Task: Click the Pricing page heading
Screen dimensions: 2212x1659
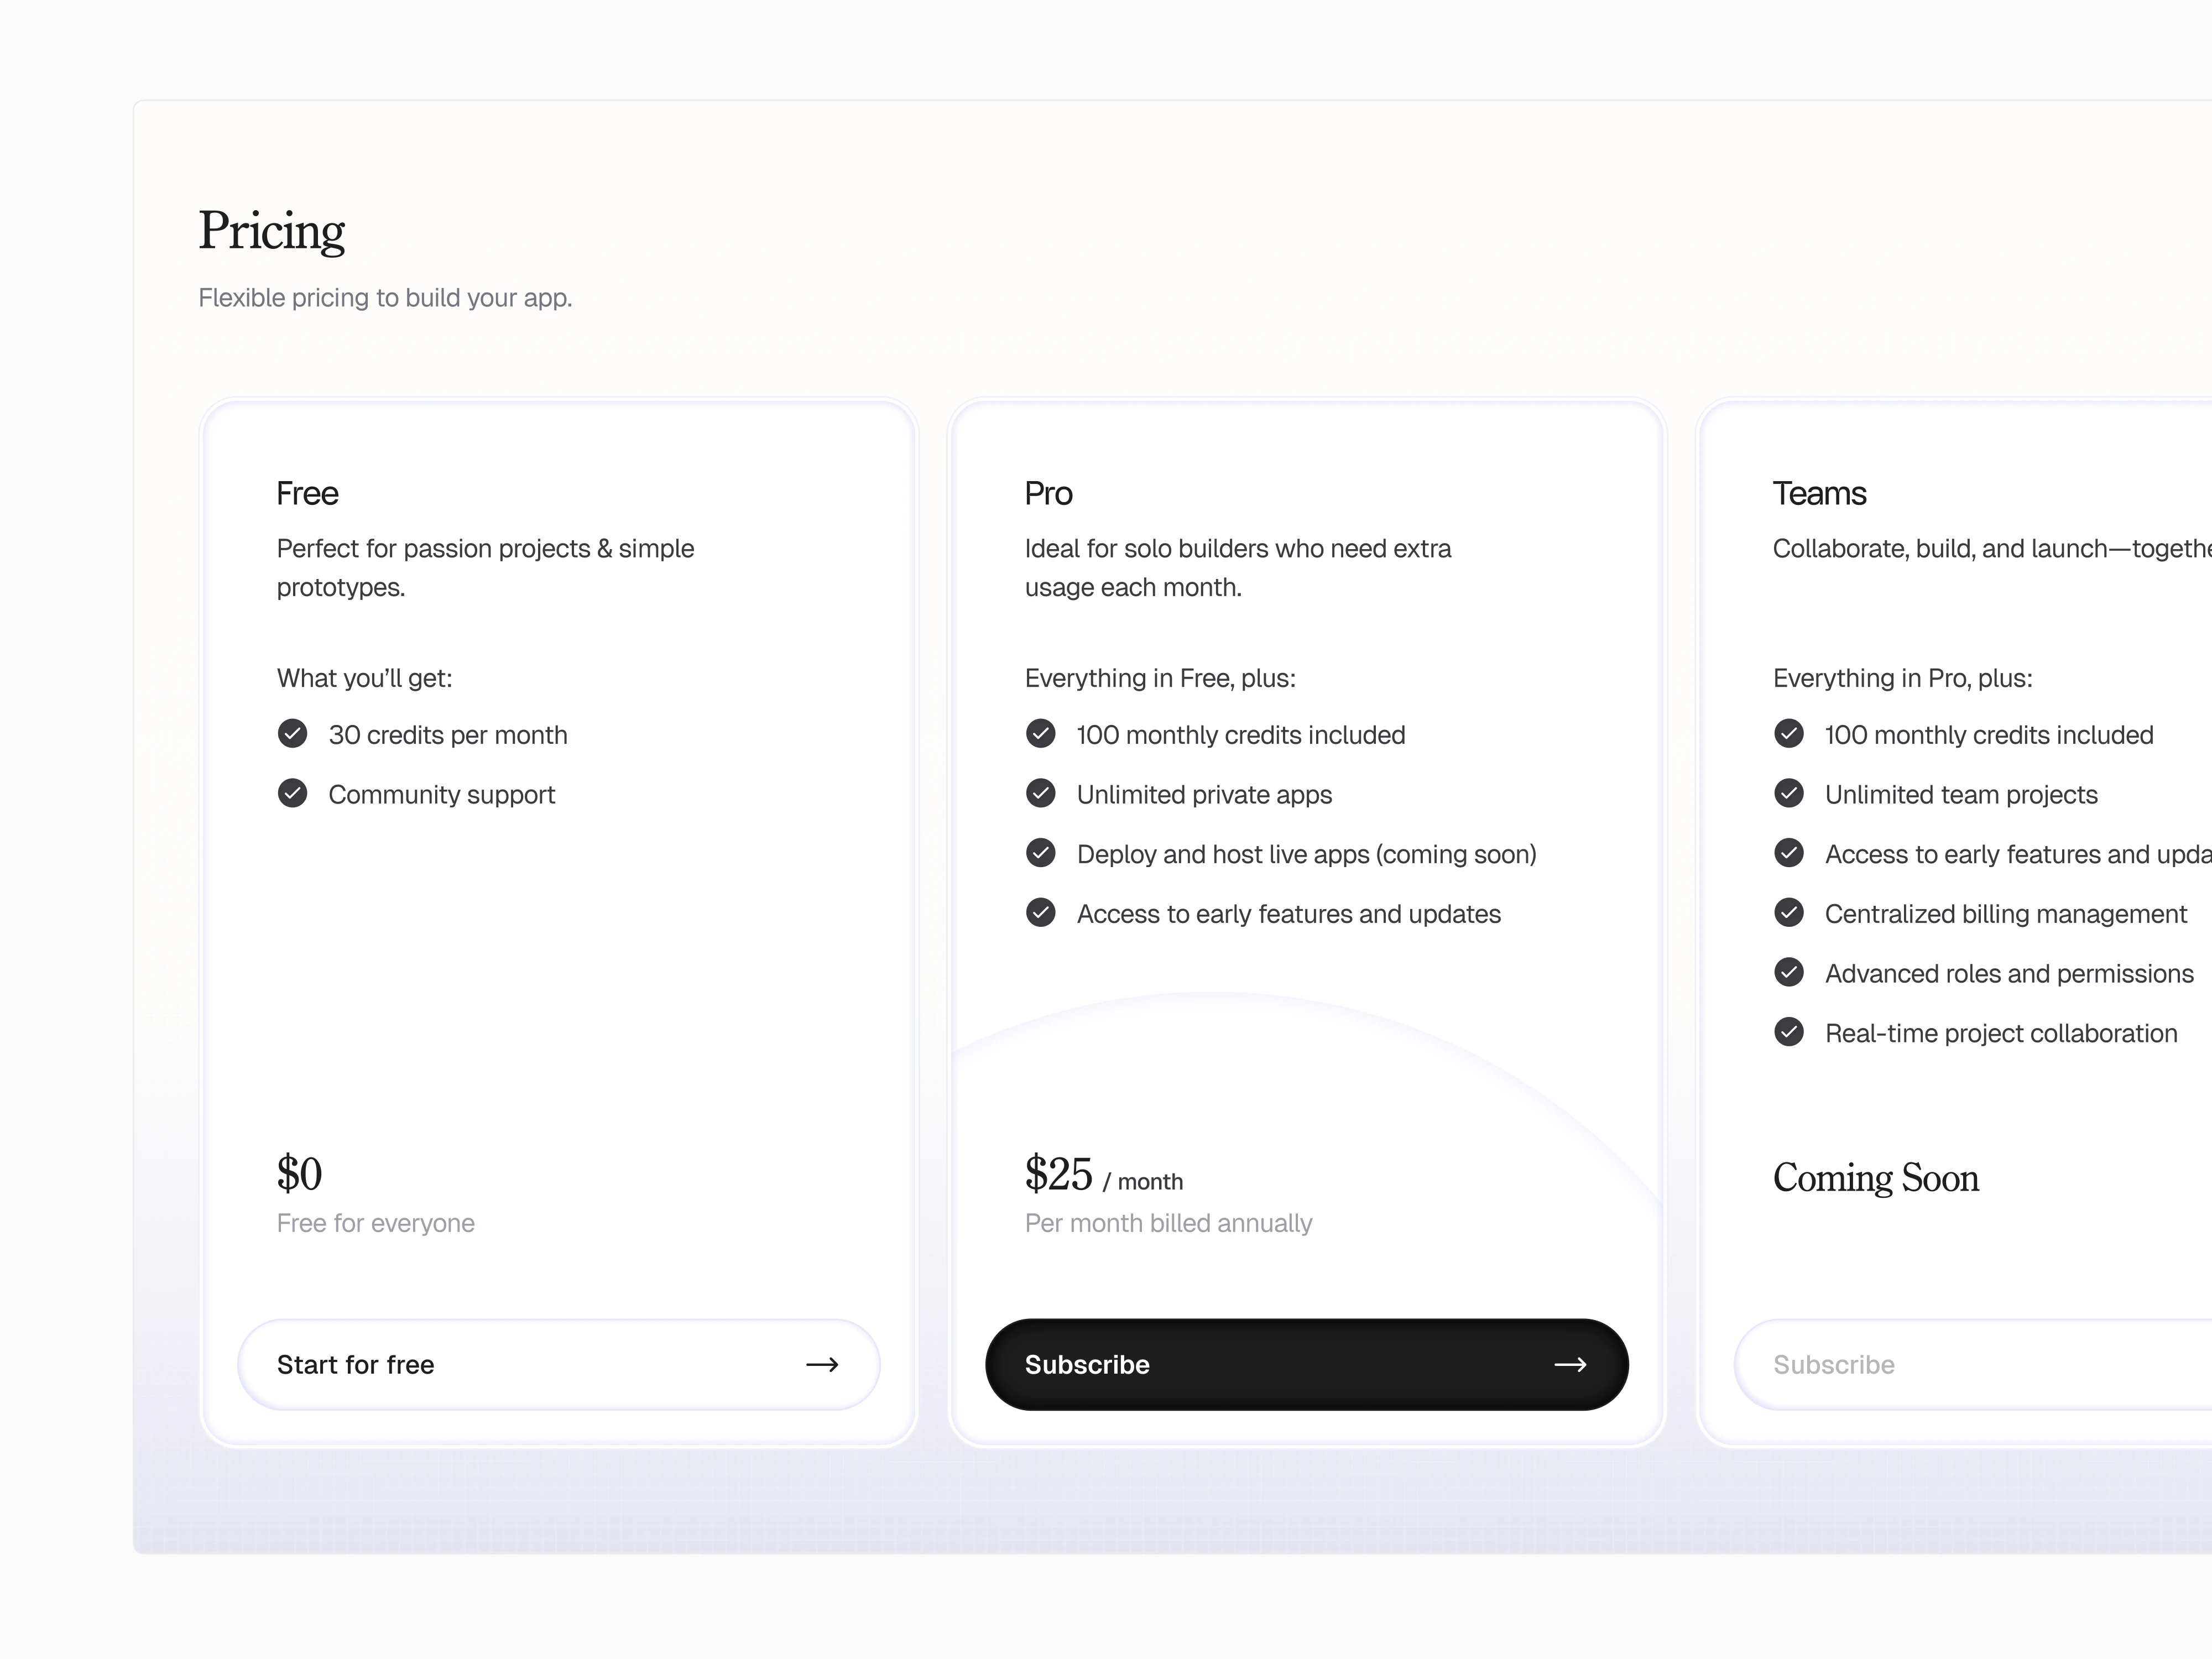Action: (x=271, y=231)
